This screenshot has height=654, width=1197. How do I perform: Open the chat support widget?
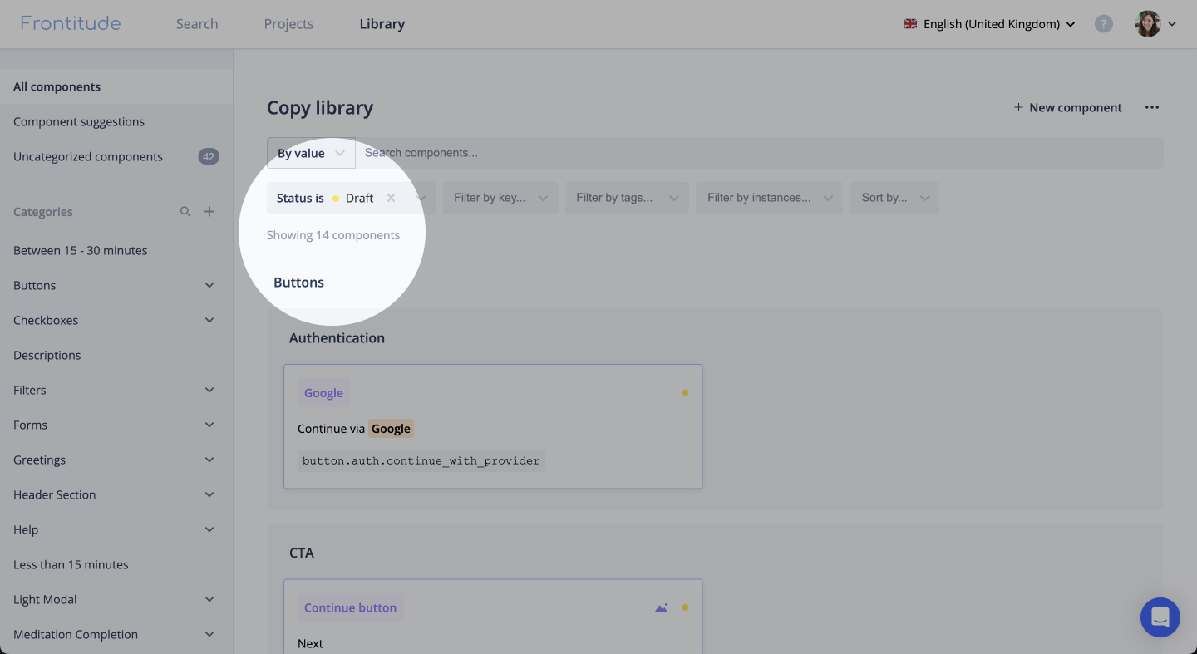coord(1160,617)
